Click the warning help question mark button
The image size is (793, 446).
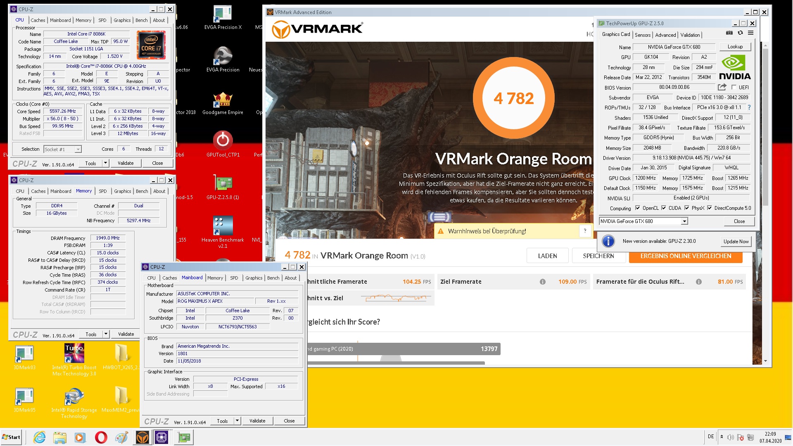pos(585,231)
